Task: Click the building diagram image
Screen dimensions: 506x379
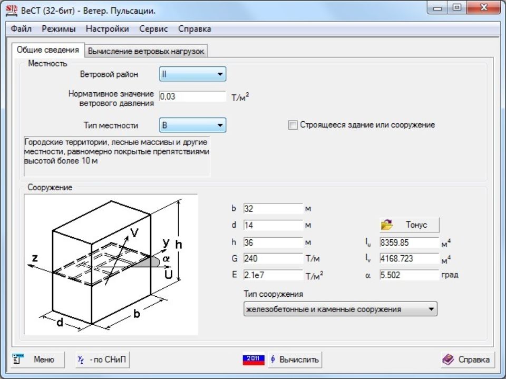Action: click(x=111, y=265)
